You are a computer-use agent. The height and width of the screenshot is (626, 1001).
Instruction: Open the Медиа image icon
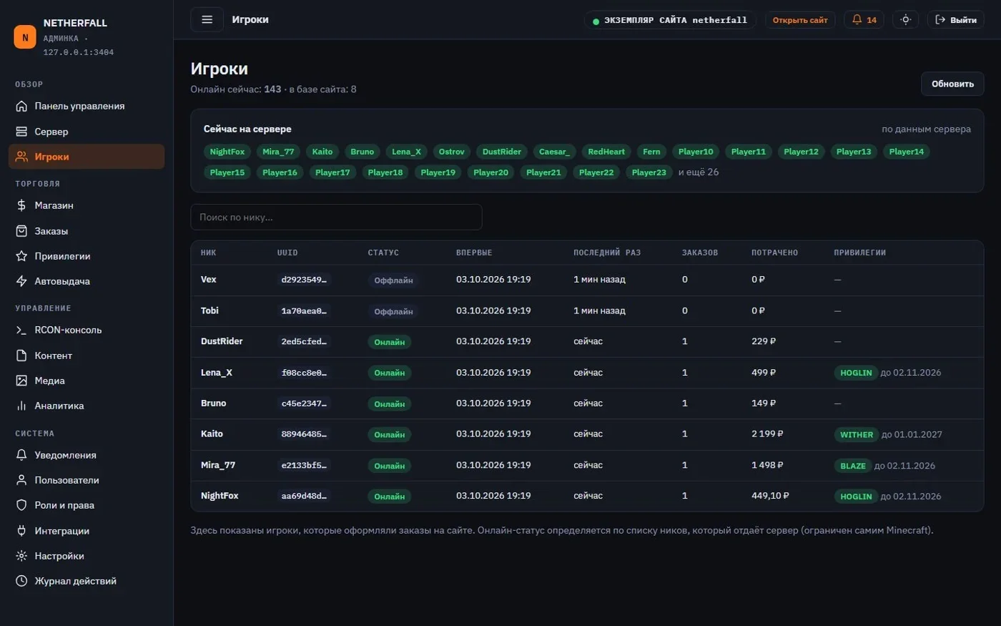click(x=21, y=381)
